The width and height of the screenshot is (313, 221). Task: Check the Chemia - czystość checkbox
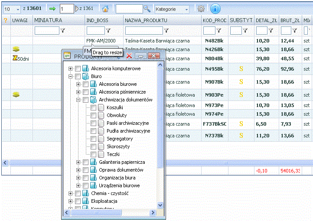point(78,193)
